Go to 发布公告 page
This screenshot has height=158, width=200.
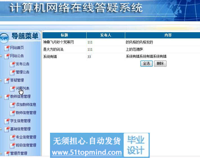pyautogui.click(x=23, y=64)
